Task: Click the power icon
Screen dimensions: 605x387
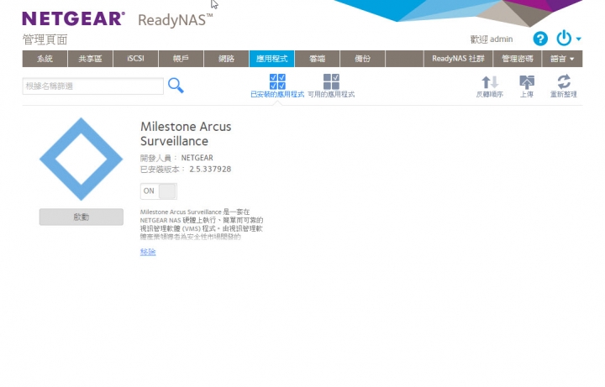Action: 564,38
